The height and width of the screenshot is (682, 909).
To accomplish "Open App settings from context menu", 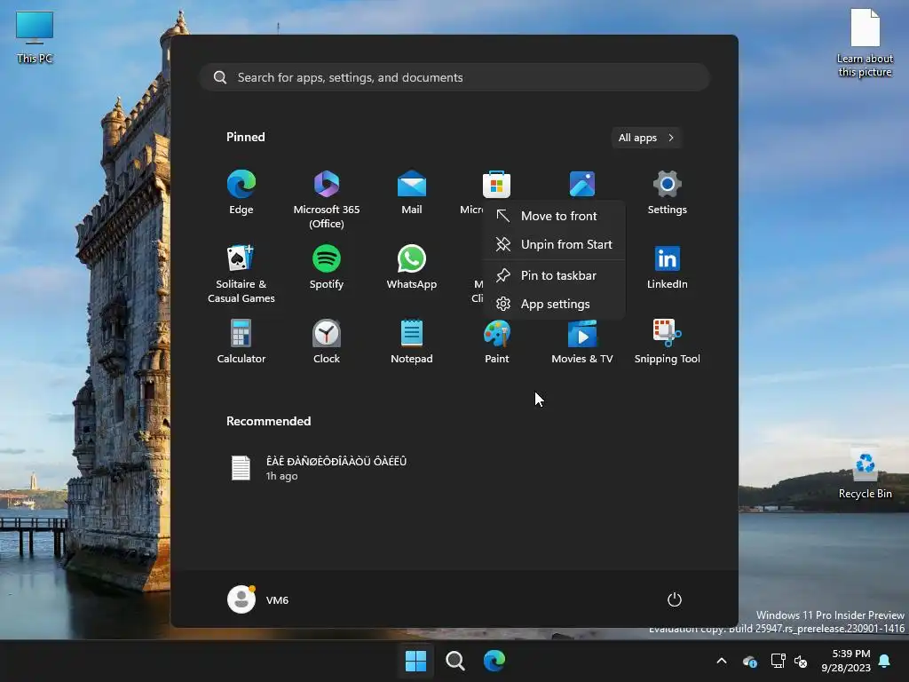I will [554, 304].
